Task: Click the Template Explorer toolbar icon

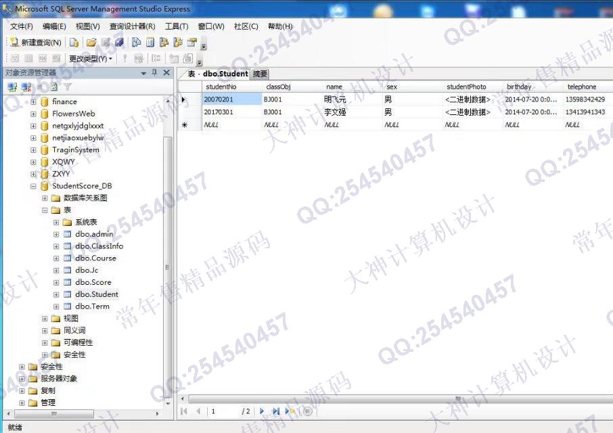Action: pos(178,42)
